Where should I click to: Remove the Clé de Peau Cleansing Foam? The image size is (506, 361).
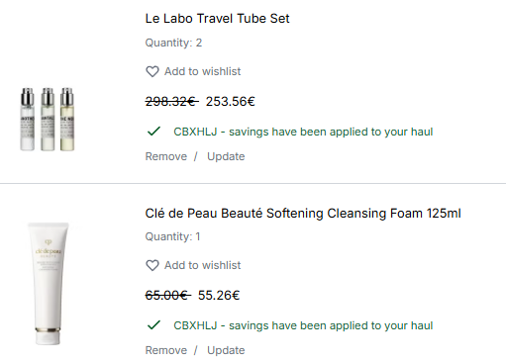point(166,350)
